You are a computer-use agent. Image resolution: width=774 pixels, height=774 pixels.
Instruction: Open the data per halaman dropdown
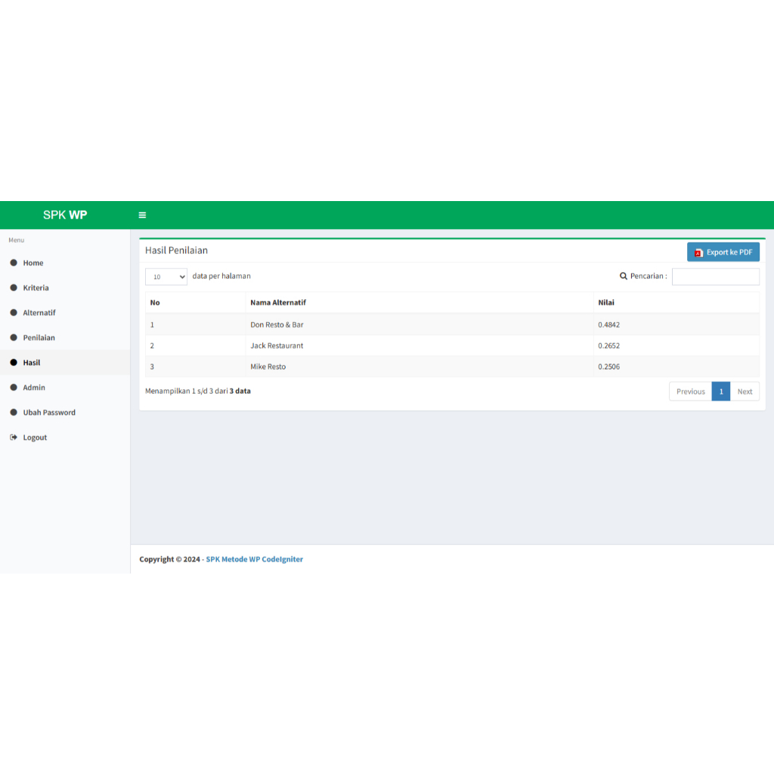click(166, 277)
